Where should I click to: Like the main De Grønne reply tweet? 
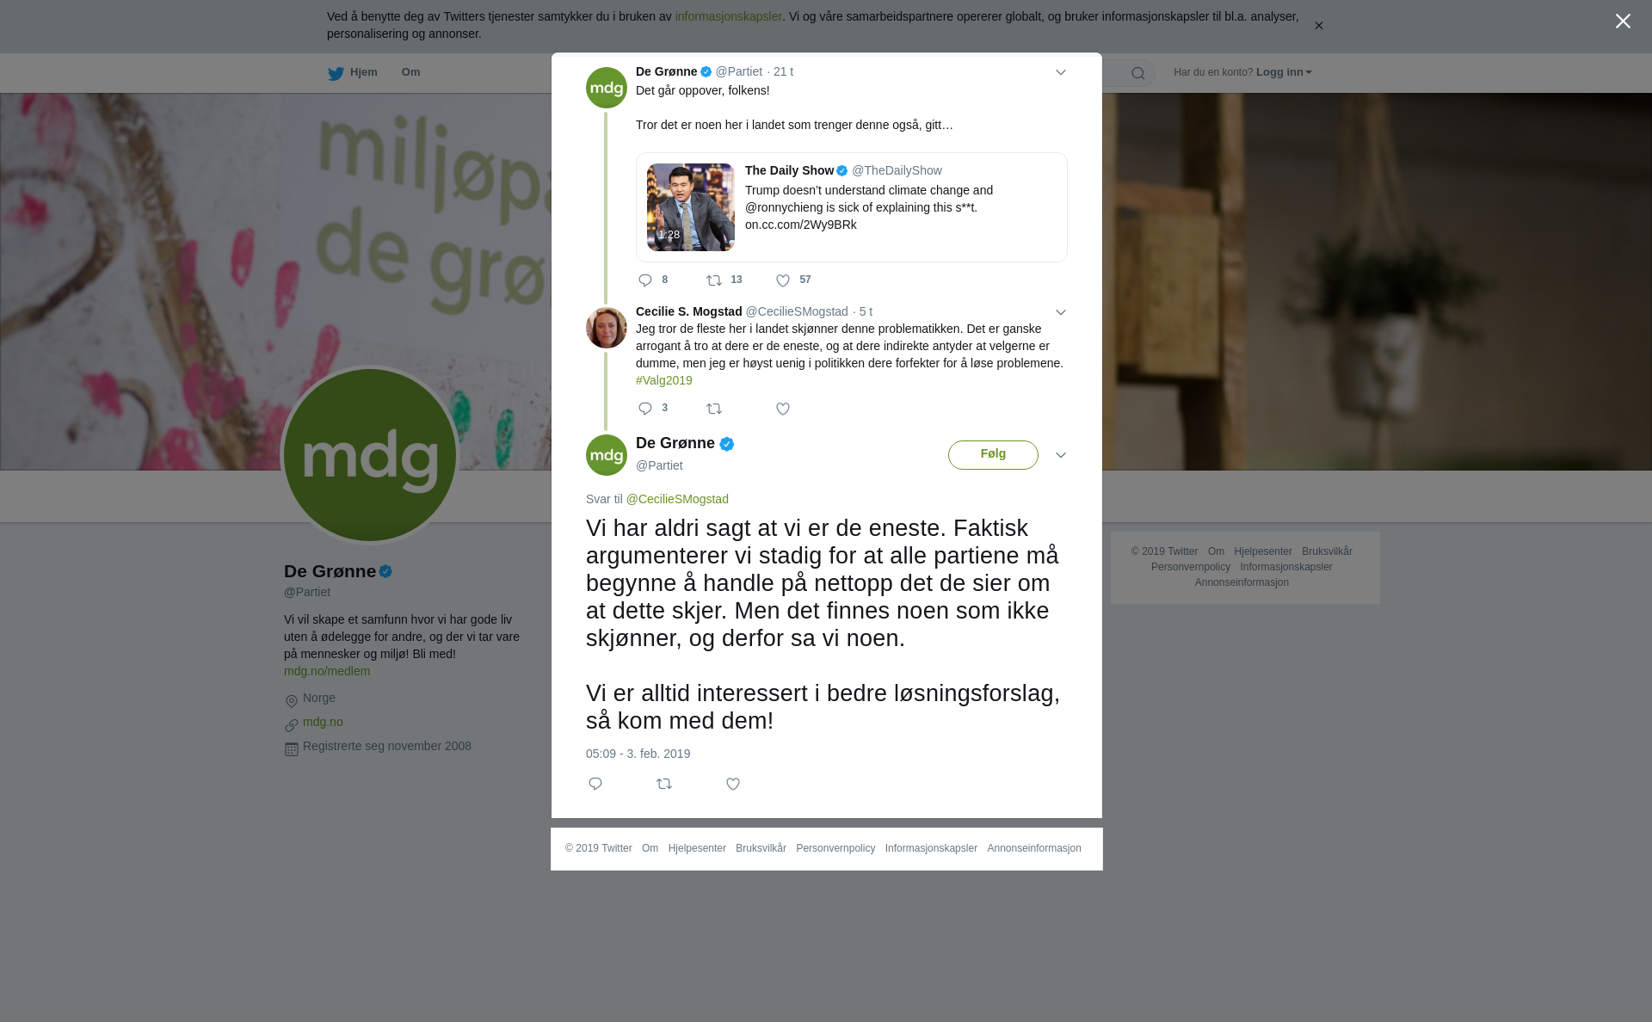(x=733, y=784)
